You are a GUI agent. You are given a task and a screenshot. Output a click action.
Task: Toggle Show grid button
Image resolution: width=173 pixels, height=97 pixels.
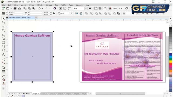pyautogui.click(x=100, y=8)
